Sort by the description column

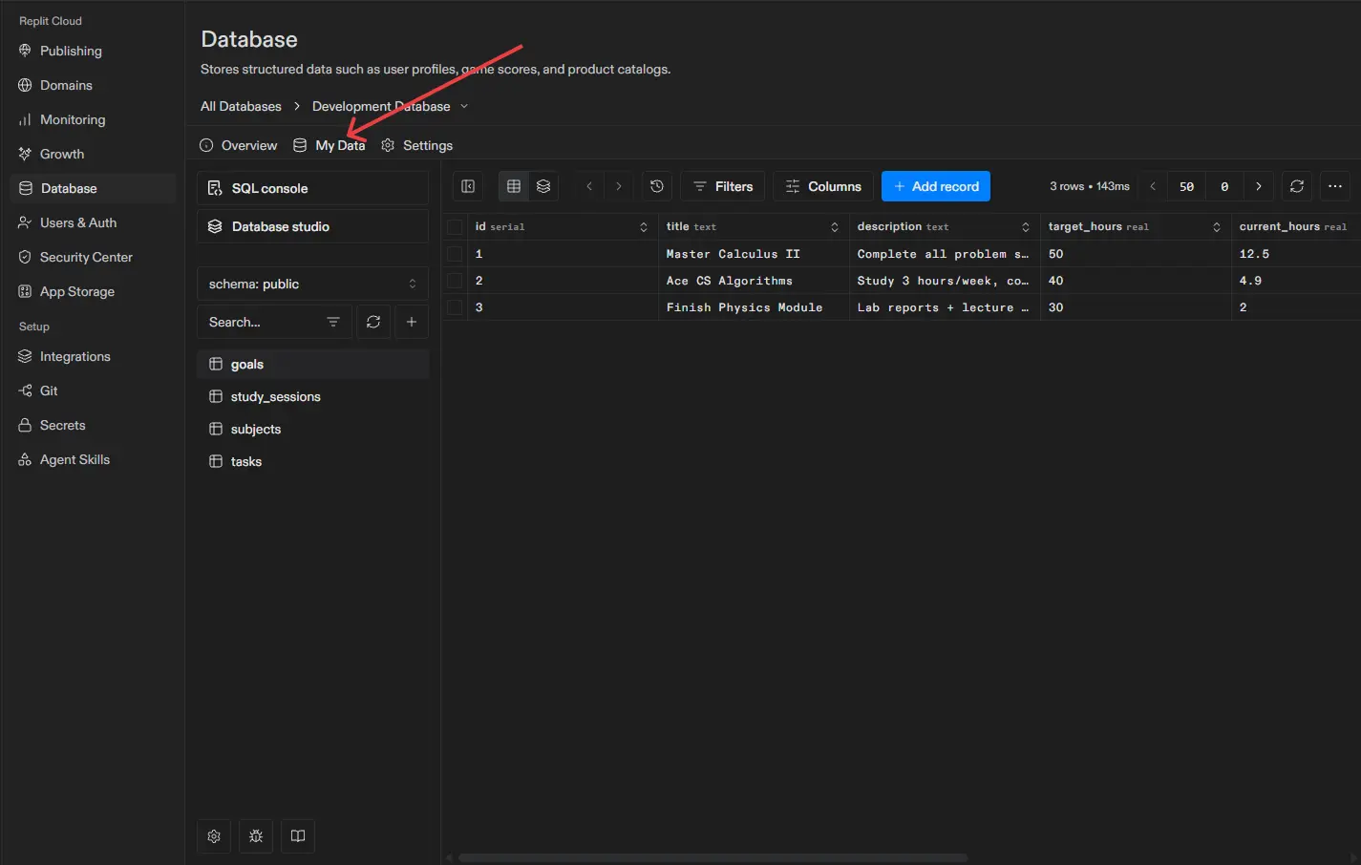coord(1026,226)
